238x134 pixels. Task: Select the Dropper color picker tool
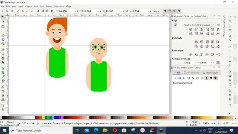3,77
